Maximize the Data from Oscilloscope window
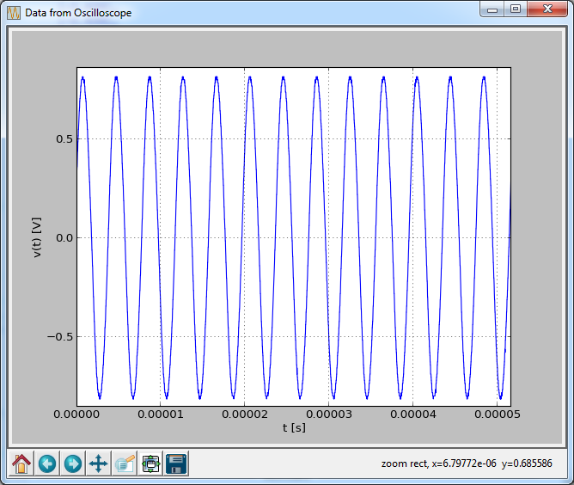574x485 pixels. coord(516,9)
